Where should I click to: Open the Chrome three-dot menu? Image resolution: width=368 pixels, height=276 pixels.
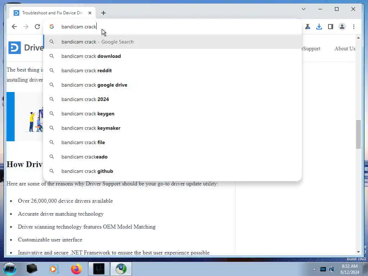[x=354, y=27]
